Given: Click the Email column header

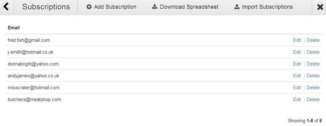Looking at the screenshot, I should pos(14,28).
